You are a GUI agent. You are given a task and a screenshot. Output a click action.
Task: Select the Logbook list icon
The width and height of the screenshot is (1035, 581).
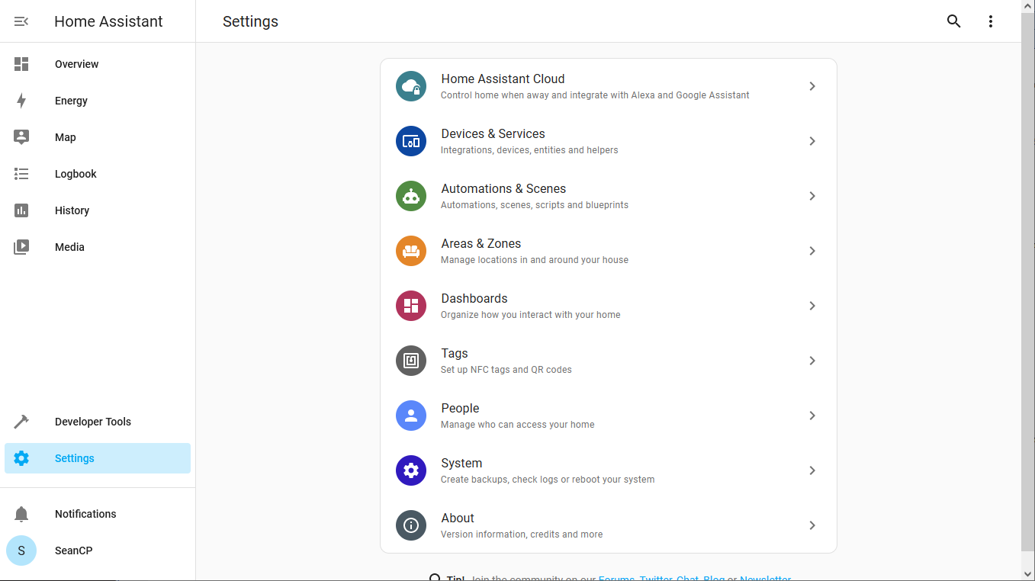tap(21, 174)
